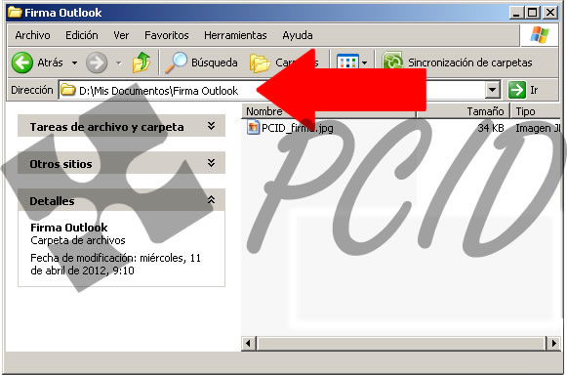
Task: Open the Favoritos menu
Action: [167, 35]
